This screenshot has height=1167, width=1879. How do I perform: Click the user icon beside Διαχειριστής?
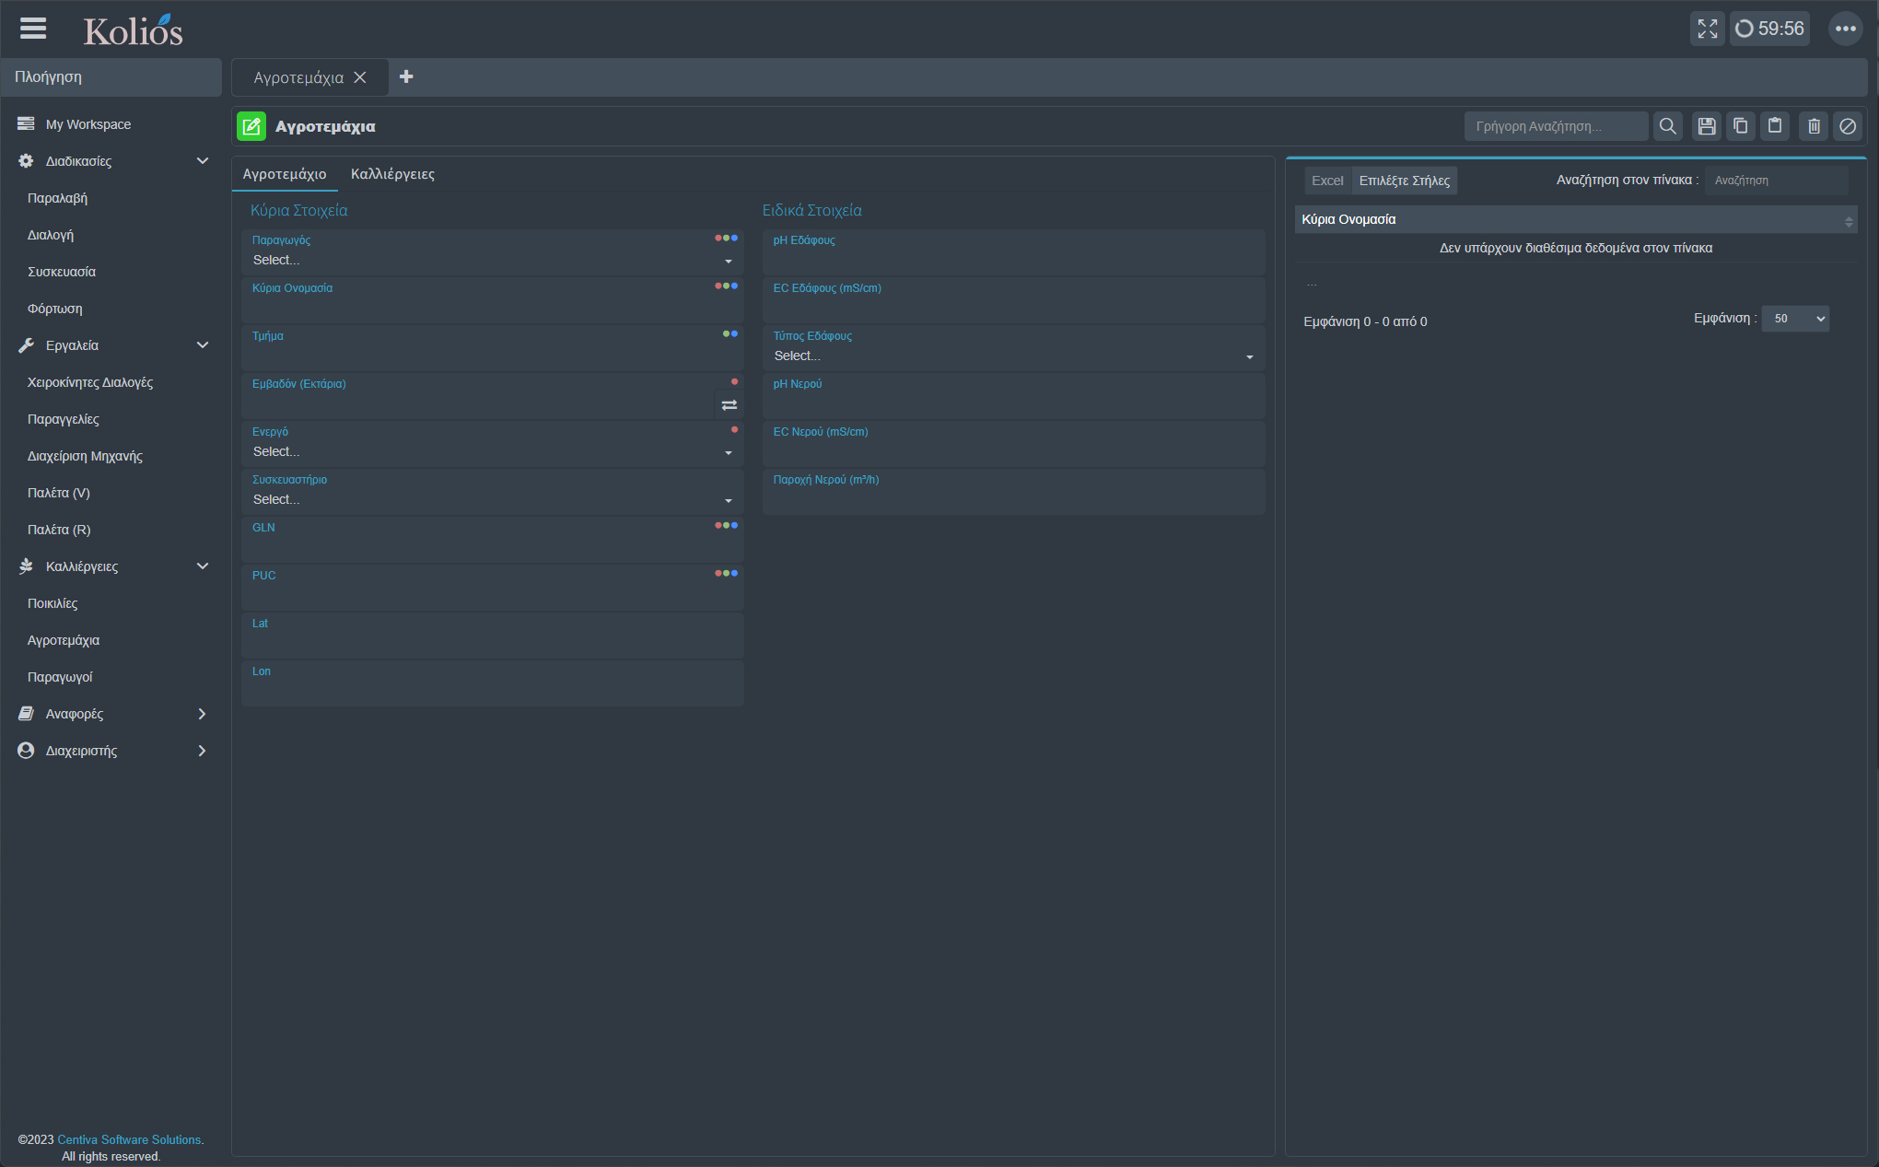tap(26, 750)
